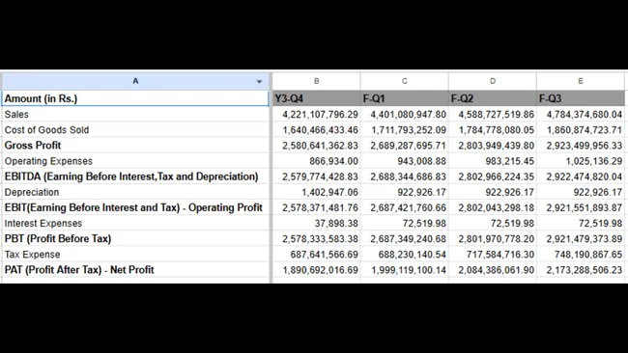This screenshot has height=353, width=628.
Task: Select the 'Operating Expenses' label cell
Action: (x=135, y=161)
